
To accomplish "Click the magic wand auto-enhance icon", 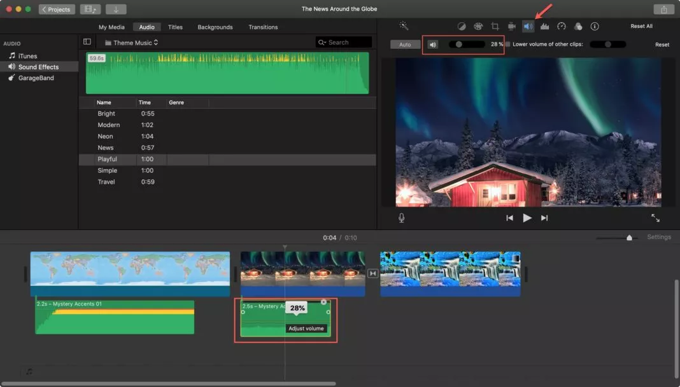I will point(404,26).
